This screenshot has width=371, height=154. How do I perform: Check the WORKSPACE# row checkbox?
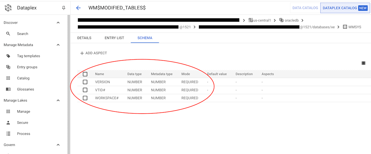(x=85, y=98)
